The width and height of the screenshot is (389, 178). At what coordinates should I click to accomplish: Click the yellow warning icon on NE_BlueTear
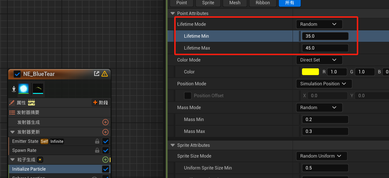pyautogui.click(x=105, y=74)
